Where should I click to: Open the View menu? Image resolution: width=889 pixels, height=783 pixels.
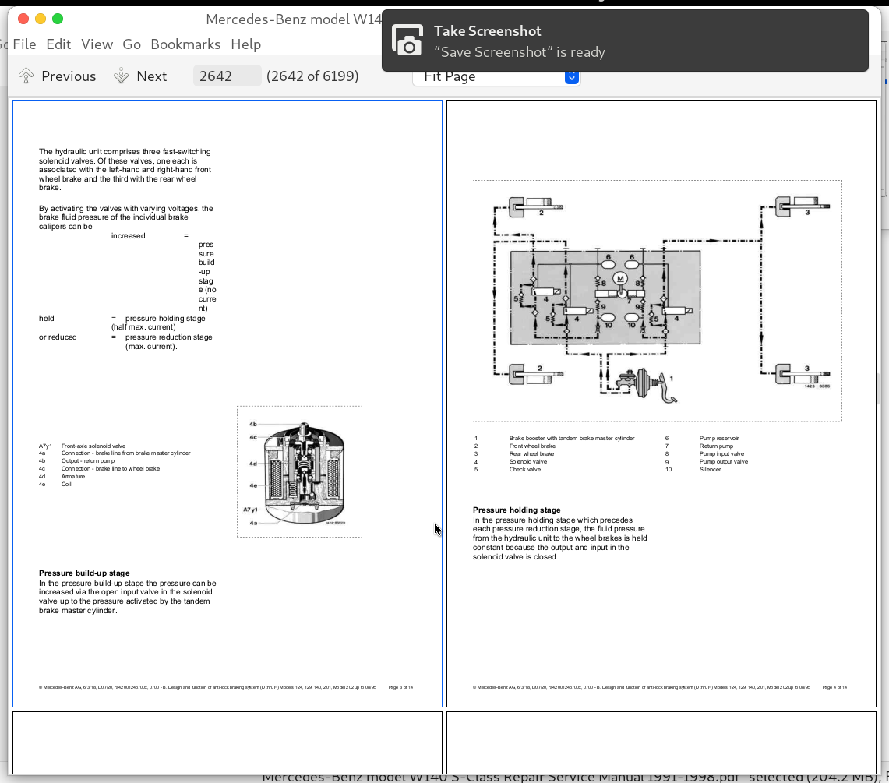click(x=97, y=44)
